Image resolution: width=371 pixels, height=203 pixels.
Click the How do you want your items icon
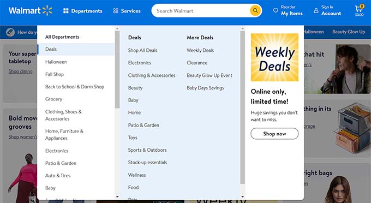10,32
